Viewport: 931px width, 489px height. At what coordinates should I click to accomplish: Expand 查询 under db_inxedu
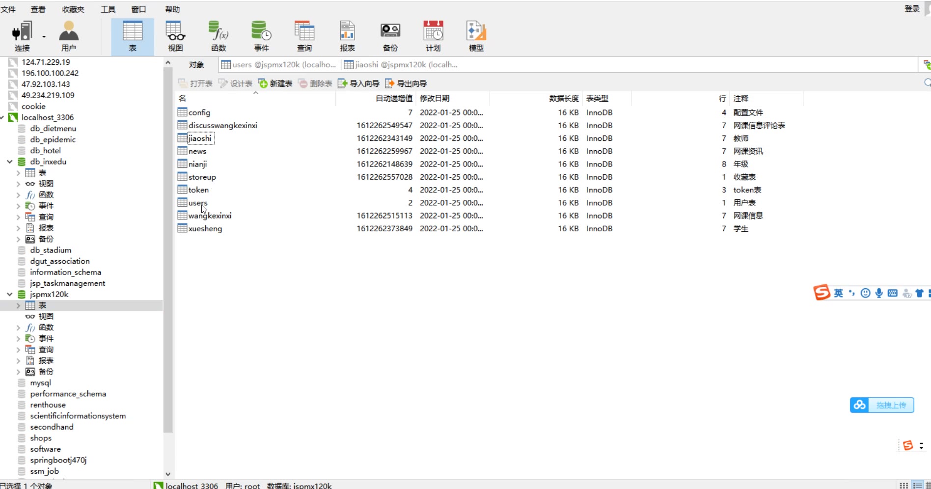tap(18, 217)
